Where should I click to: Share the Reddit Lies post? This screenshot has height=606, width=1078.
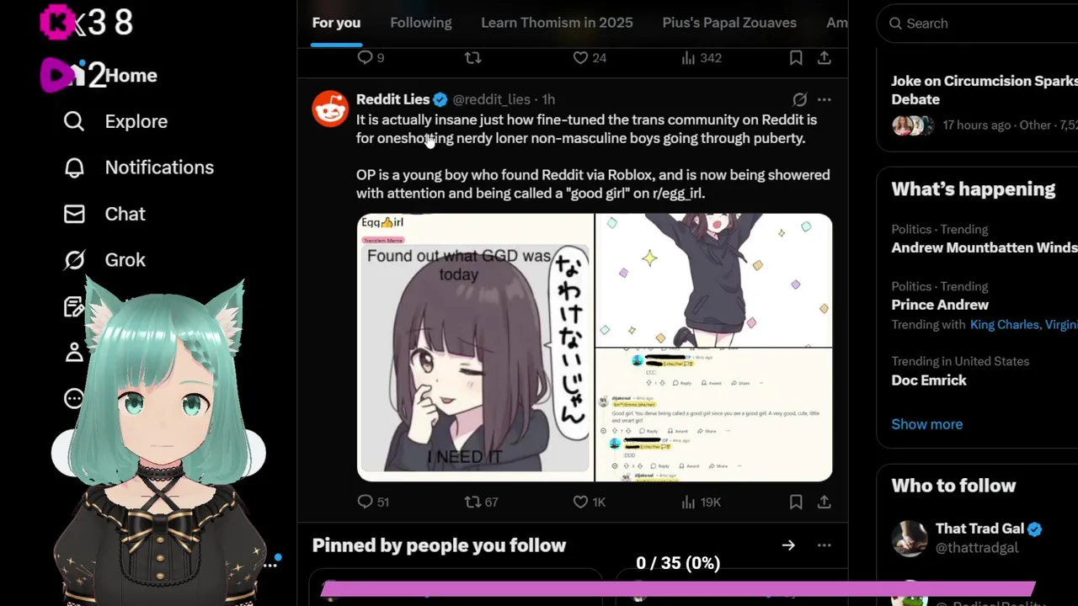click(825, 502)
